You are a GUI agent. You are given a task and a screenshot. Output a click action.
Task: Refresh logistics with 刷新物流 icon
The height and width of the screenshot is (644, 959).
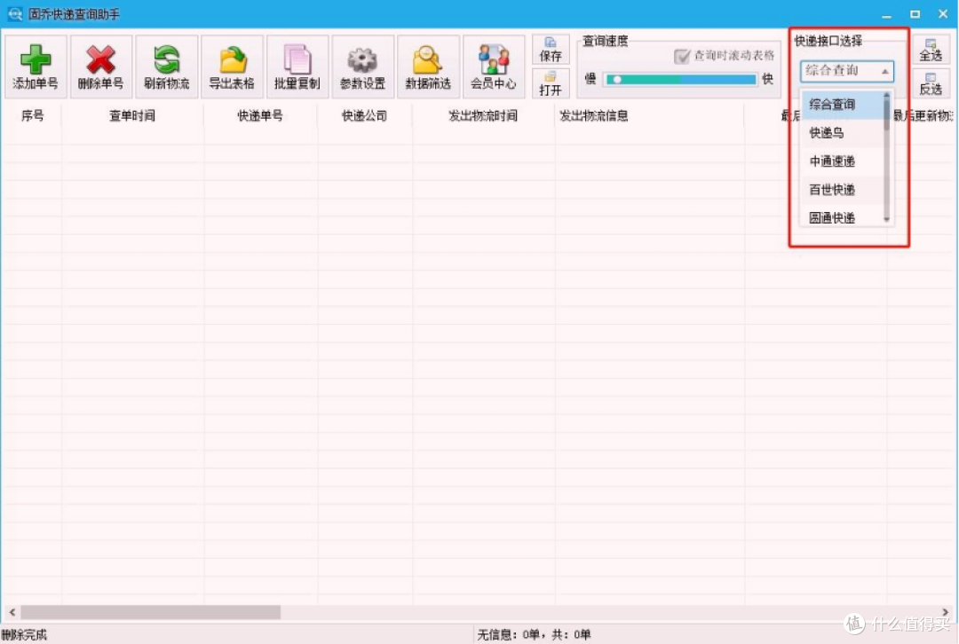tap(166, 66)
